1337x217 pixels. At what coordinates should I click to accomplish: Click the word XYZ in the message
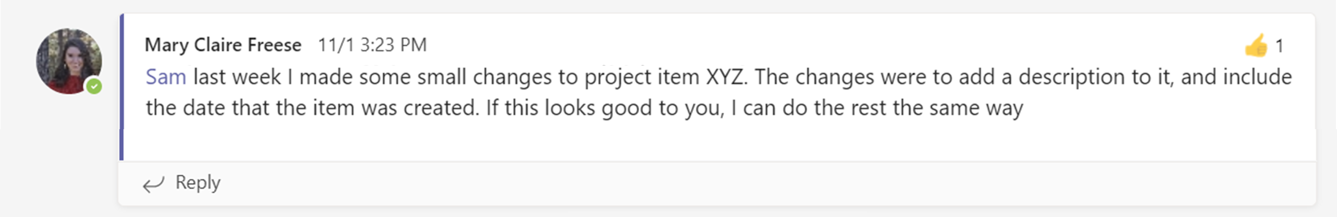pyautogui.click(x=726, y=77)
